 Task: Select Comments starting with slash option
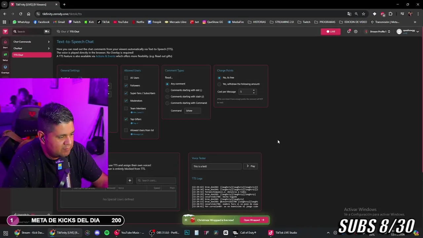pyautogui.click(x=167, y=97)
